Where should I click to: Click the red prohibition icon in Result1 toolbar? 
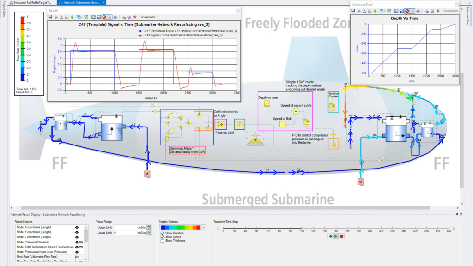104,17
